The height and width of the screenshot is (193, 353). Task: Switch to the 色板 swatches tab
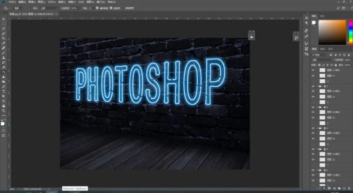(322, 16)
